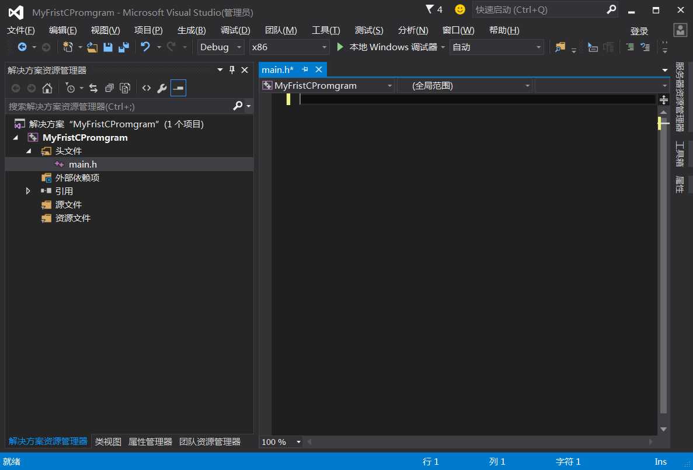Image resolution: width=693 pixels, height=470 pixels.
Task: Open the 生成(B) menu
Action: 191,30
